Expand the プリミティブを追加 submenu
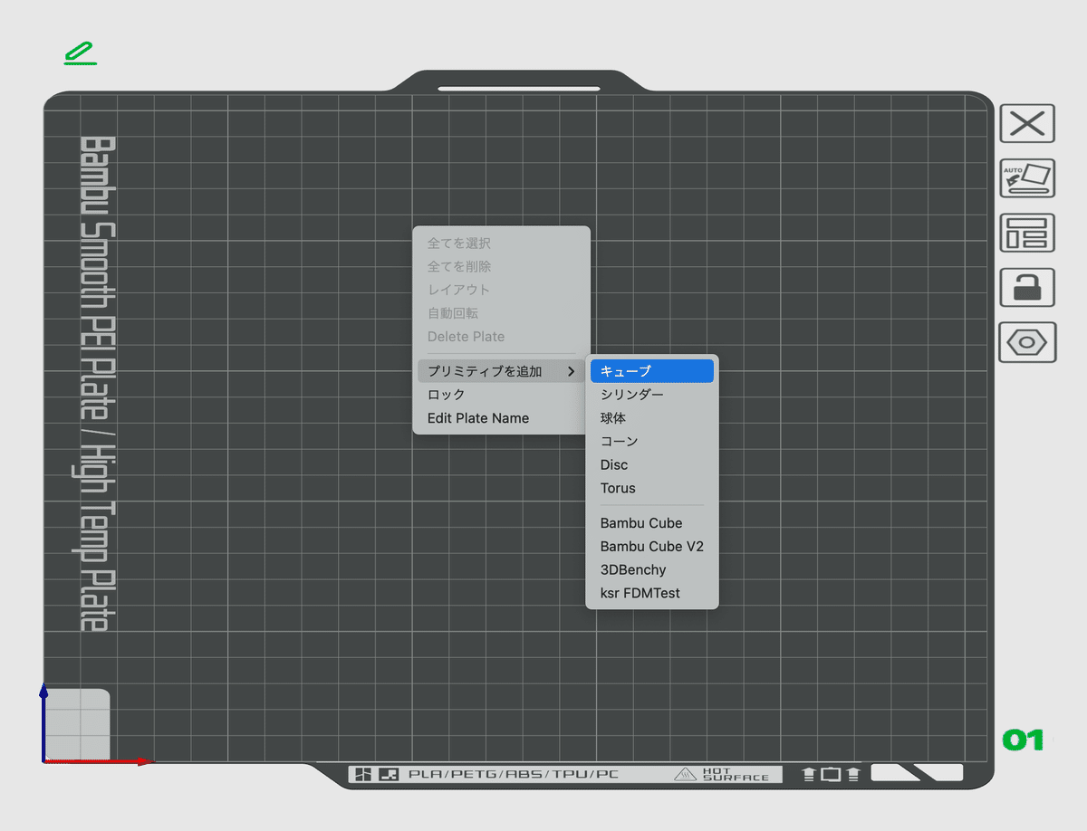The image size is (1087, 831). [x=501, y=371]
